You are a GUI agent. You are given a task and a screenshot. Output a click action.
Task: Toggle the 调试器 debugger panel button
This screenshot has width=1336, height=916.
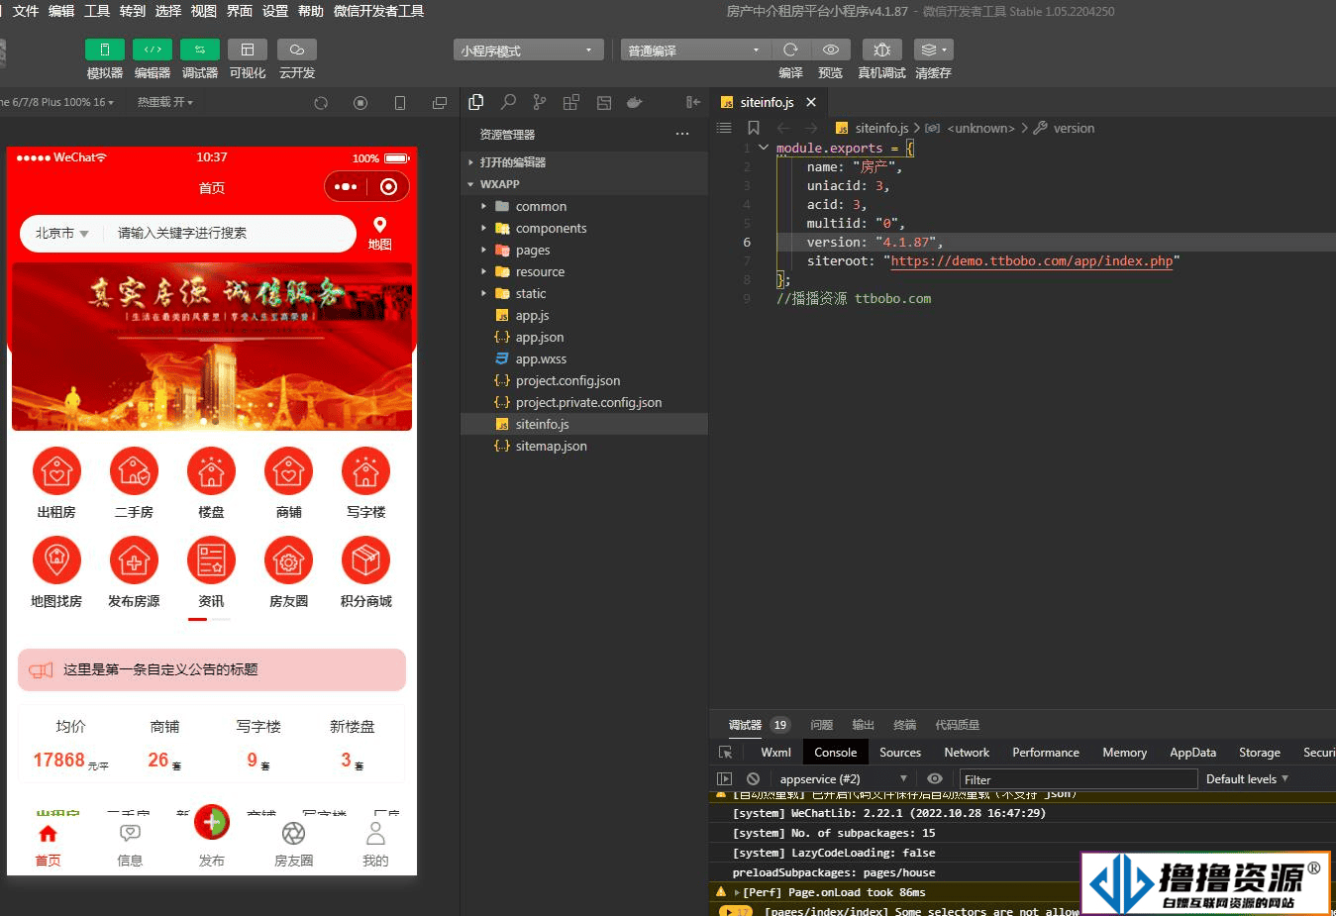(x=200, y=50)
